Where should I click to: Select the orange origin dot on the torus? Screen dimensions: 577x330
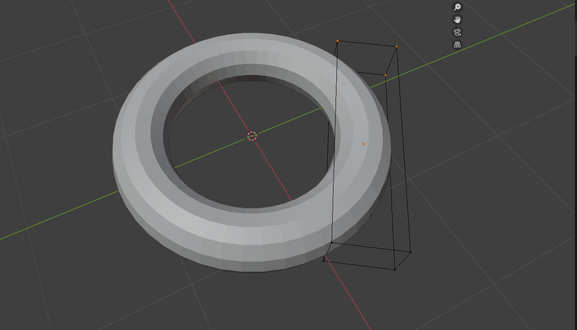(363, 144)
